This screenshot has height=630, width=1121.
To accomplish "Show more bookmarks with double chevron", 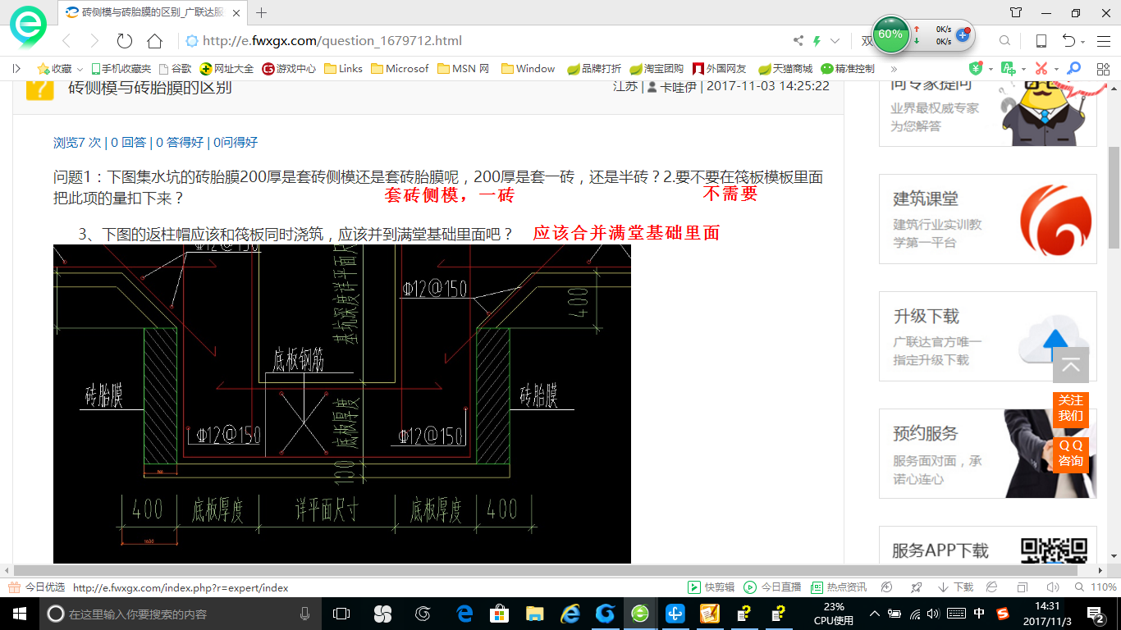I will point(894,69).
